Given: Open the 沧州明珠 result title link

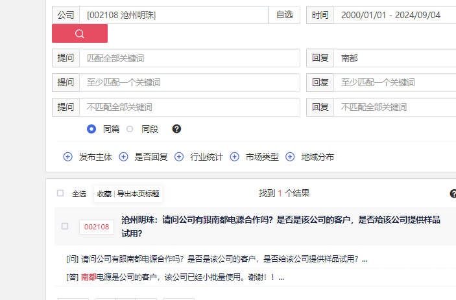Looking at the screenshot, I should click(x=281, y=227).
